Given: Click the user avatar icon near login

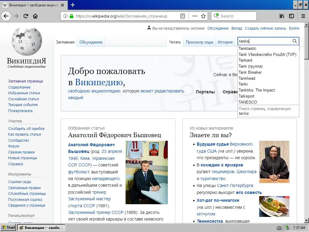Looking at the screenshot, I should tap(149, 28).
